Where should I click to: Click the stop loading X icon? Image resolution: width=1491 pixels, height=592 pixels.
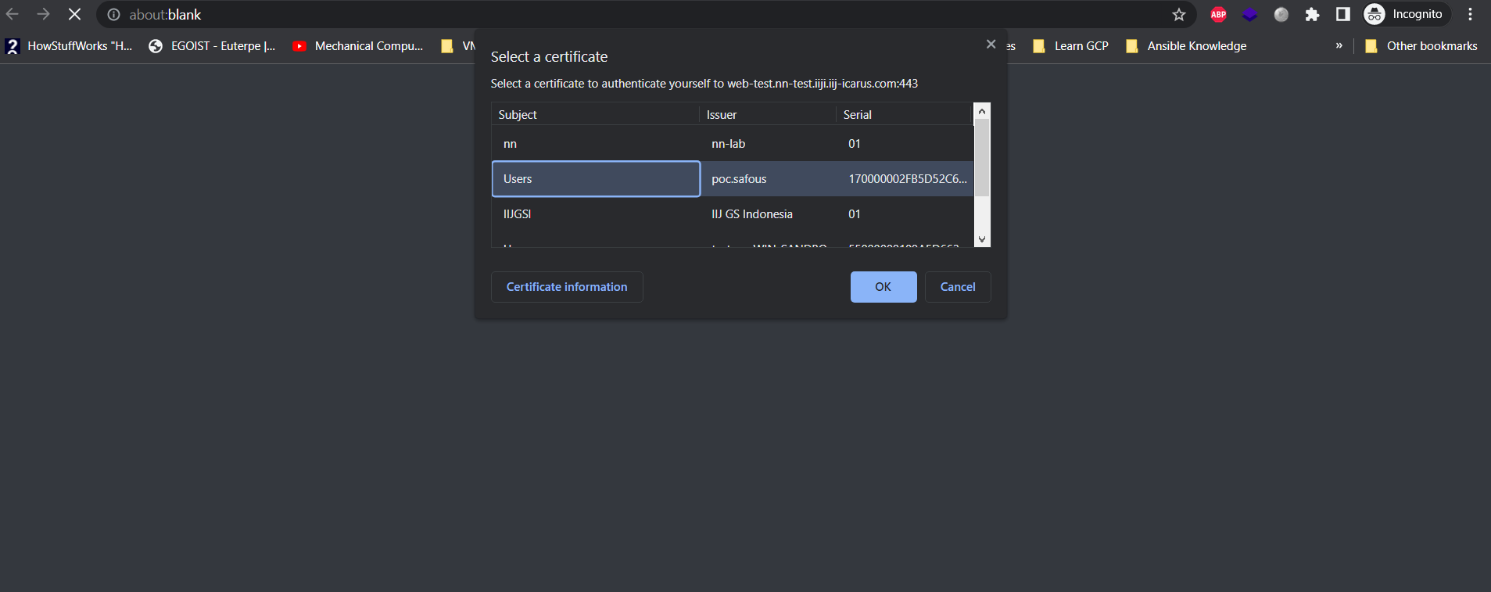point(74,14)
